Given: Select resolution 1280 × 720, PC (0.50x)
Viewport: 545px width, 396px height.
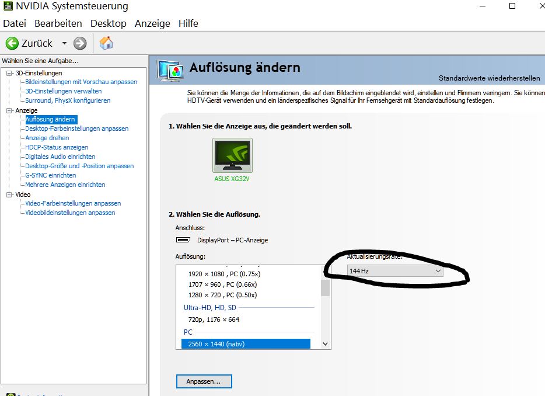Looking at the screenshot, I should pos(222,295).
